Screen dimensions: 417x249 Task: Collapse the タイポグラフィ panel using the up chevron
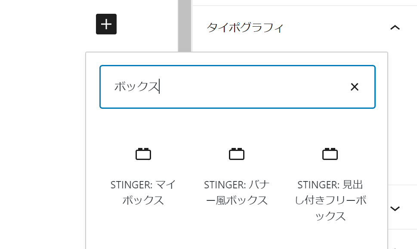pos(395,28)
